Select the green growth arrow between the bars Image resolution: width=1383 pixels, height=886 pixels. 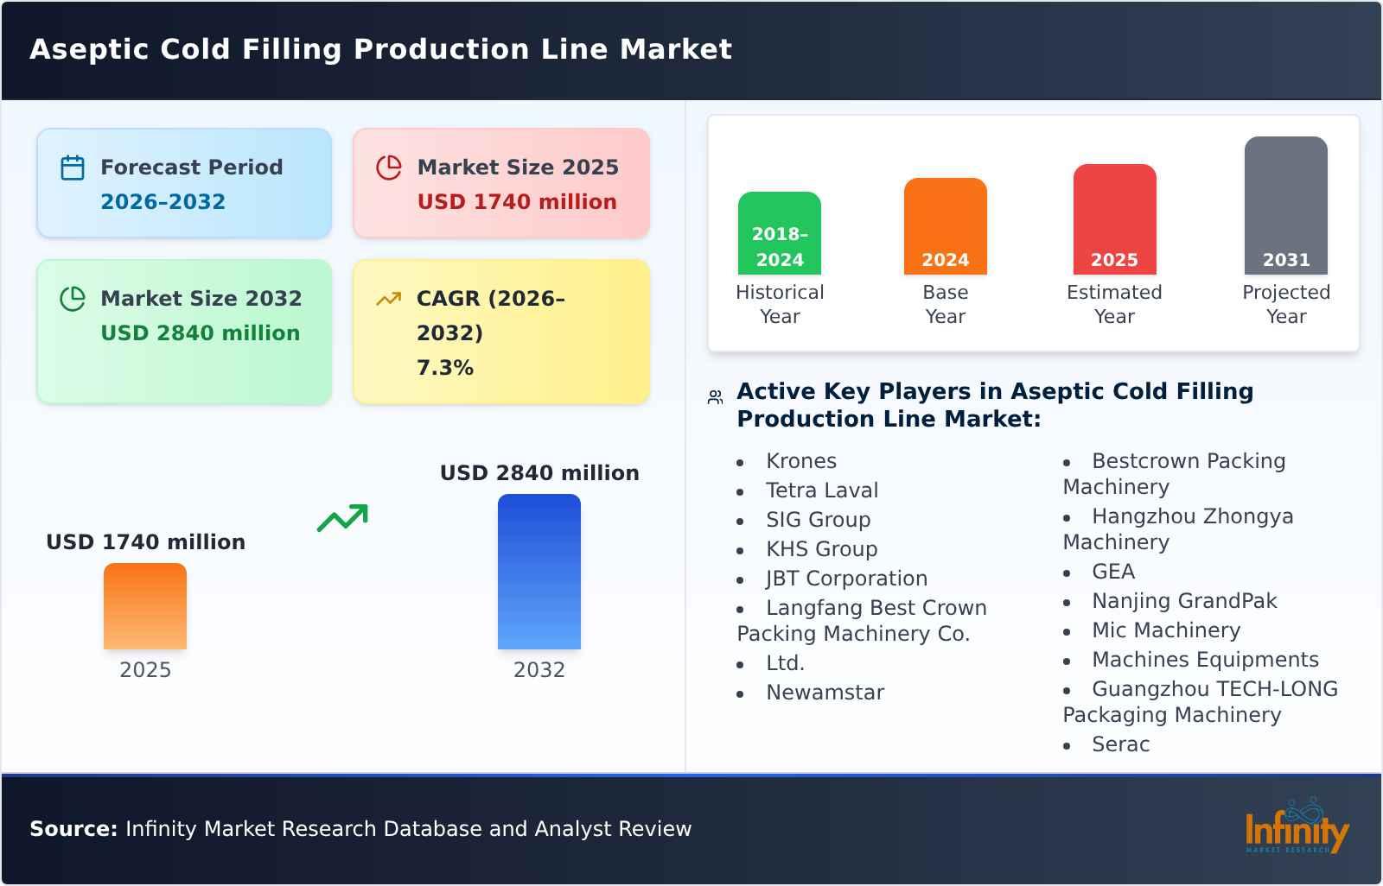(x=342, y=518)
